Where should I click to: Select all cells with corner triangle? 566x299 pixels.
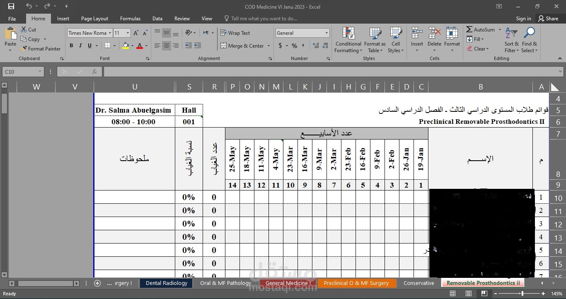(554, 87)
